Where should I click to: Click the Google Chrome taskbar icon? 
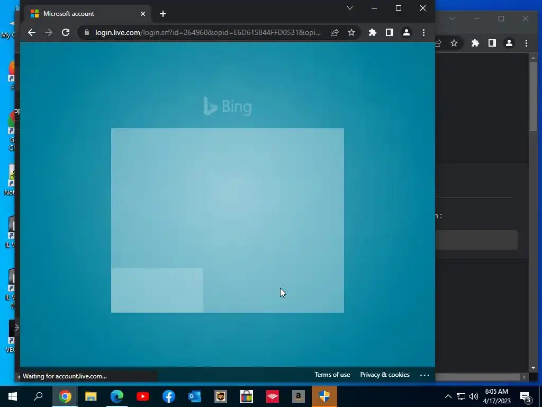[65, 396]
